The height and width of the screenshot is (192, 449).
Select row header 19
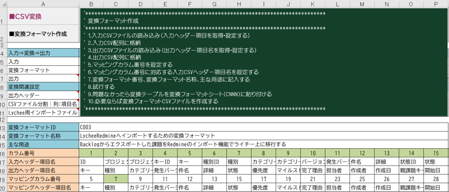[3, 179]
